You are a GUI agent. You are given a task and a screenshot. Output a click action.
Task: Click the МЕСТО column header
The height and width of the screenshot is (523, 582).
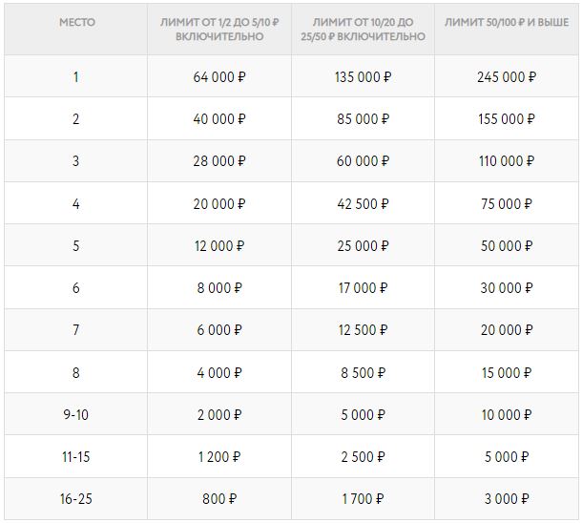pos(75,20)
